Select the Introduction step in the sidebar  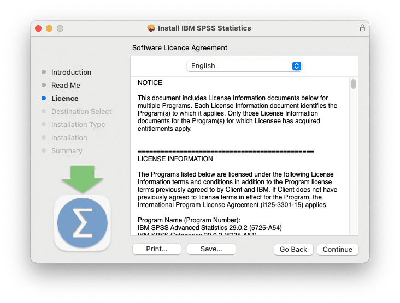[x=66, y=72]
